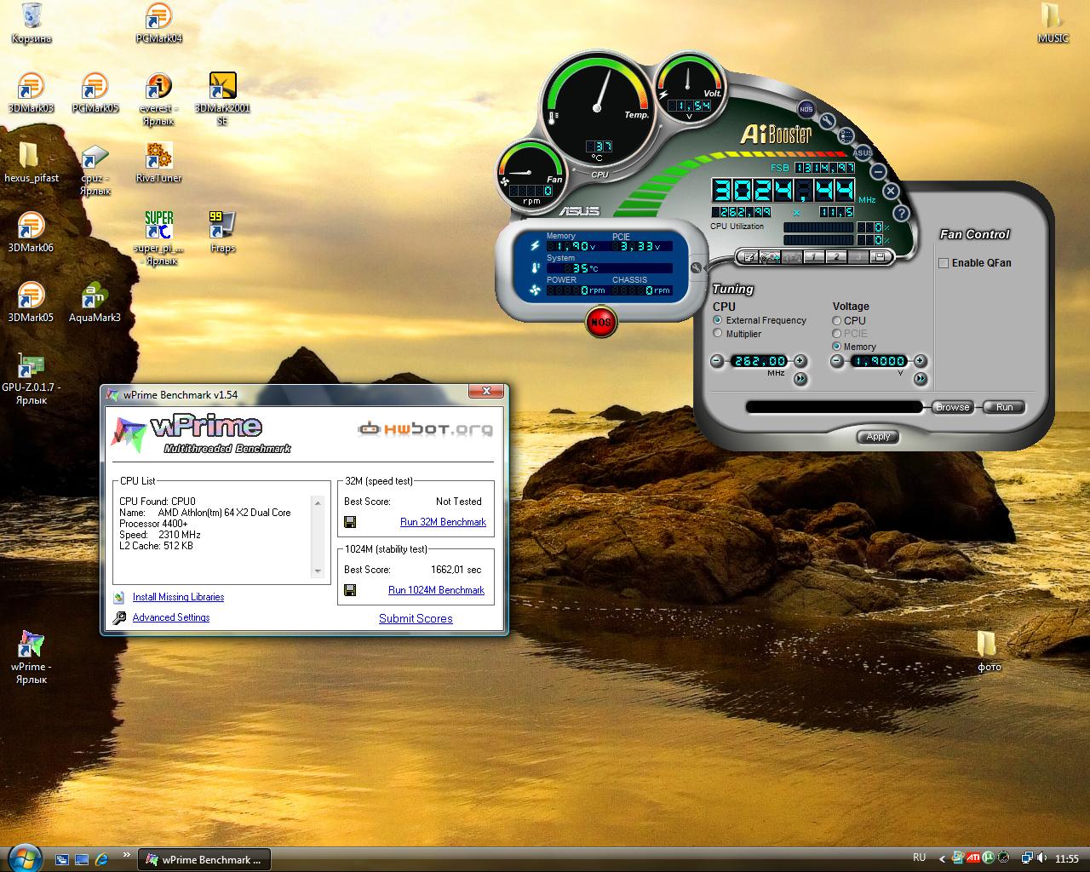Viewport: 1090px width, 872px height.
Task: Open the MUSIC folder on desktop
Action: tap(1053, 23)
